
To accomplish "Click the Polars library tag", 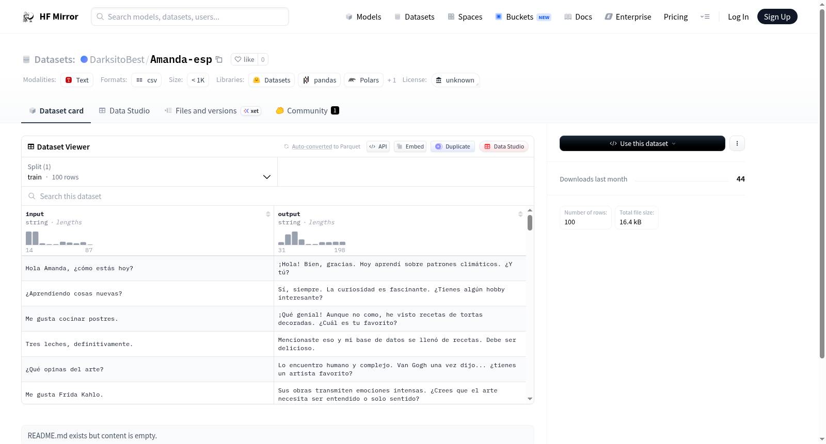I will (x=364, y=80).
